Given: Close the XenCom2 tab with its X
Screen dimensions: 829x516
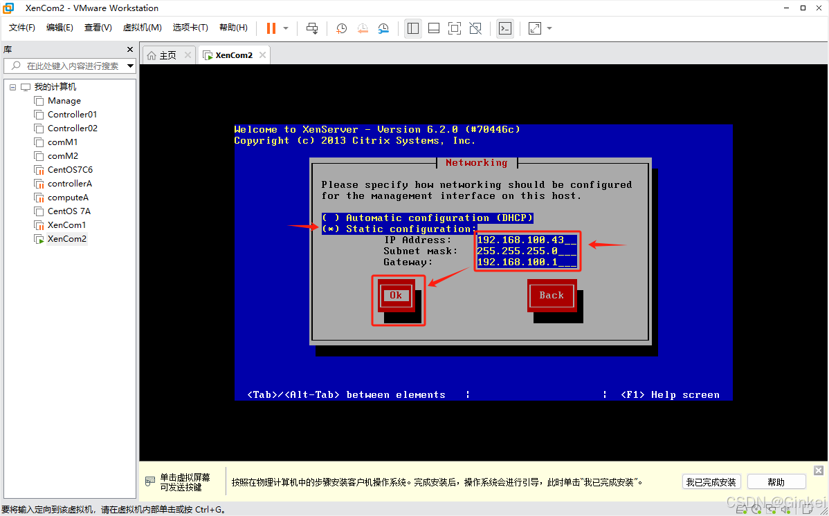Looking at the screenshot, I should (263, 55).
